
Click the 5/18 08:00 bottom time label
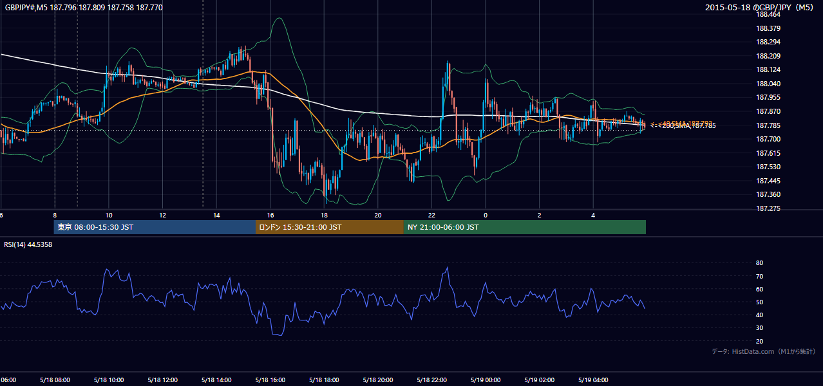point(54,380)
